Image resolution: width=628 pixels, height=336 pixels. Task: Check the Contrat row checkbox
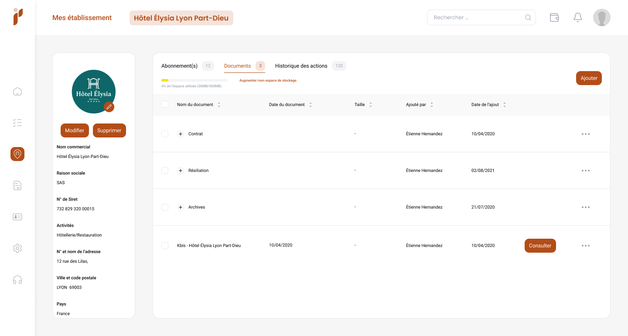(x=165, y=134)
